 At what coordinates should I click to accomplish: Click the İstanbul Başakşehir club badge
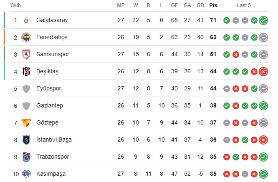coord(26,140)
